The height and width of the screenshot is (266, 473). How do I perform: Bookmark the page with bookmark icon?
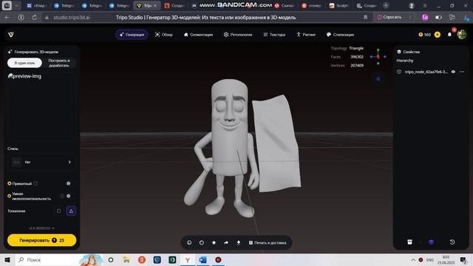click(366, 18)
